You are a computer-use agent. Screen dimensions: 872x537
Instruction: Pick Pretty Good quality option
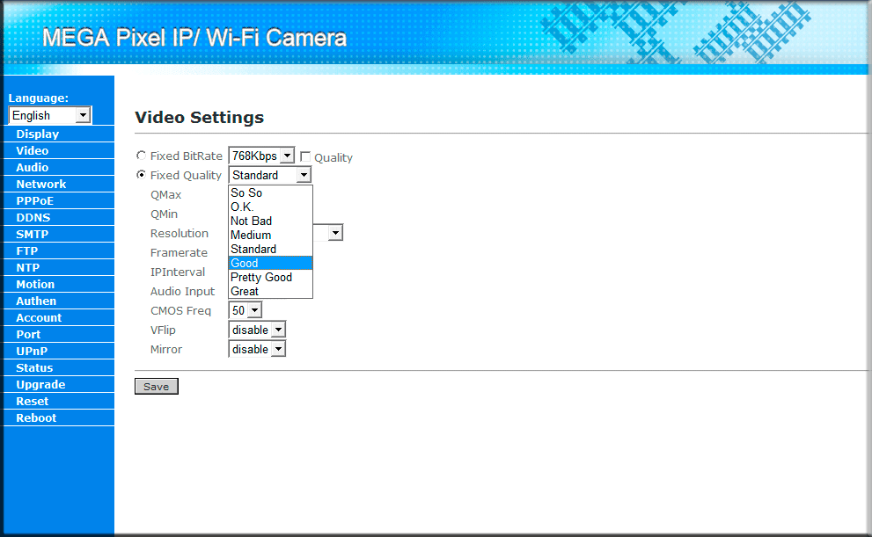(x=269, y=277)
